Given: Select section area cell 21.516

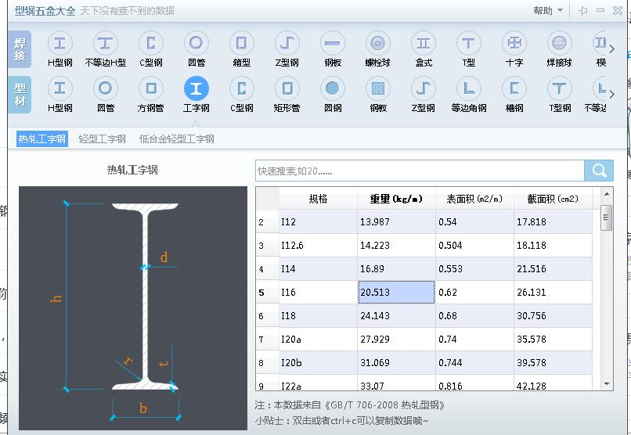Looking at the screenshot, I should pyautogui.click(x=553, y=268).
